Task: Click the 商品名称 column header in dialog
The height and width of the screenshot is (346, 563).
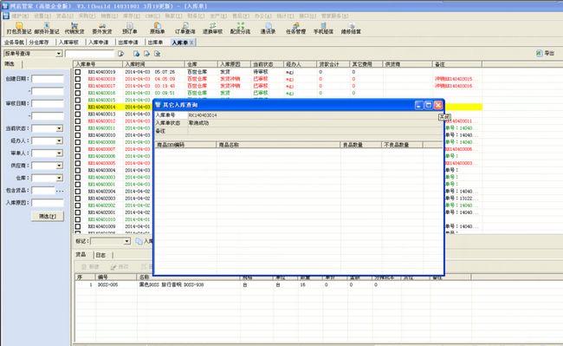Action: tap(278, 145)
